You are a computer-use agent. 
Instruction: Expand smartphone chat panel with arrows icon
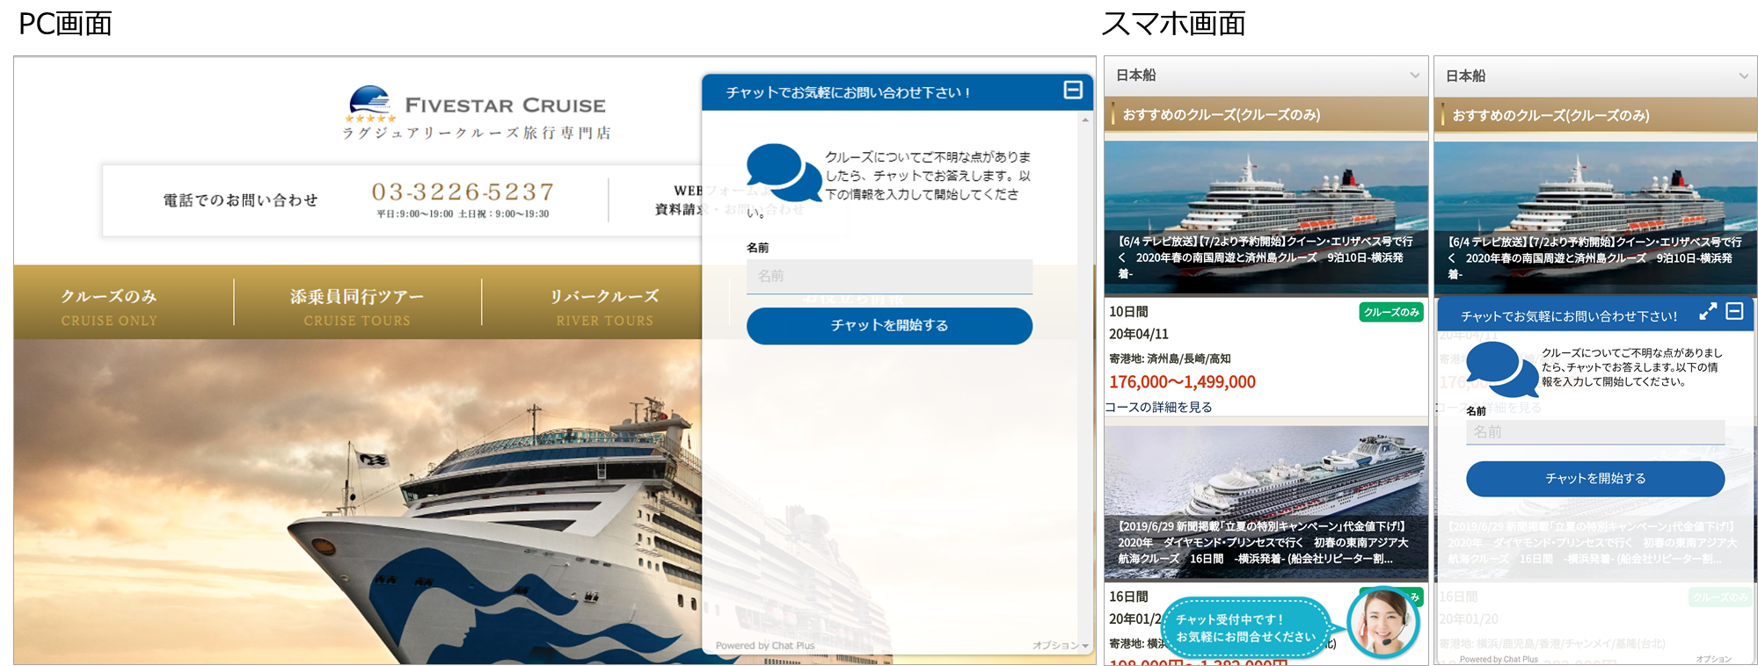[x=1708, y=311]
